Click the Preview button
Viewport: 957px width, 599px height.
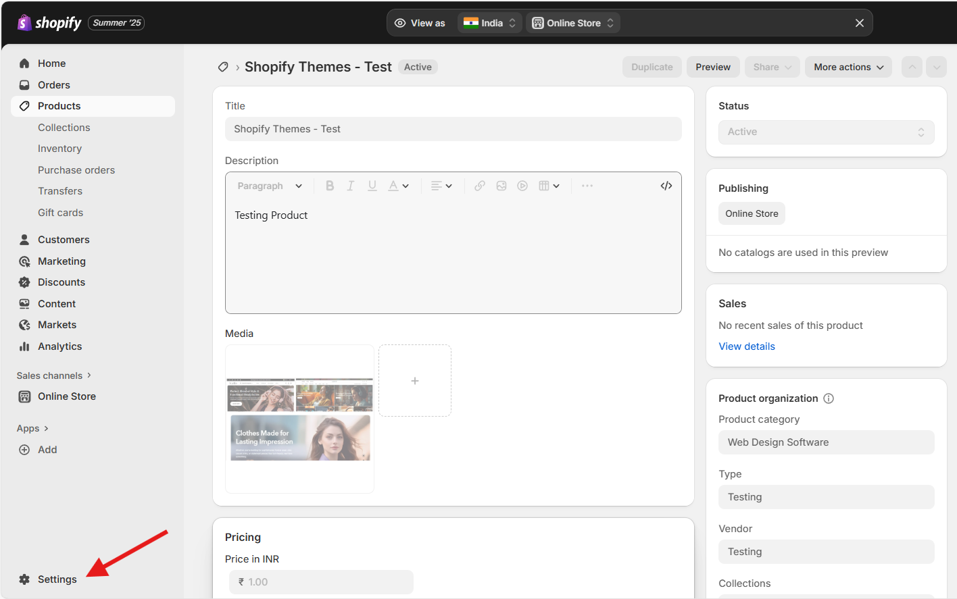click(713, 67)
